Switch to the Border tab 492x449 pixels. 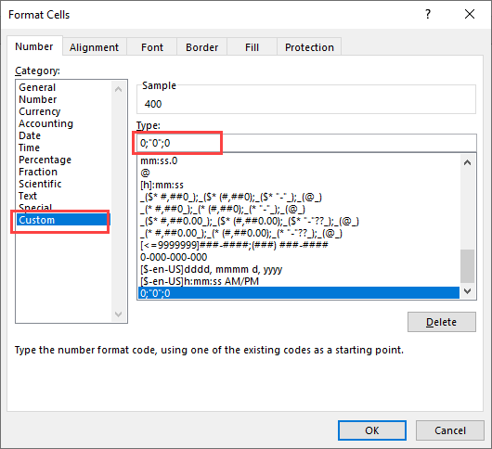coord(201,47)
